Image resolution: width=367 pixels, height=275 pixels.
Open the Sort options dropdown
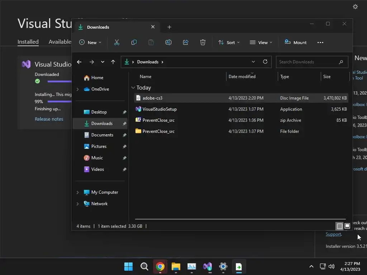click(229, 42)
